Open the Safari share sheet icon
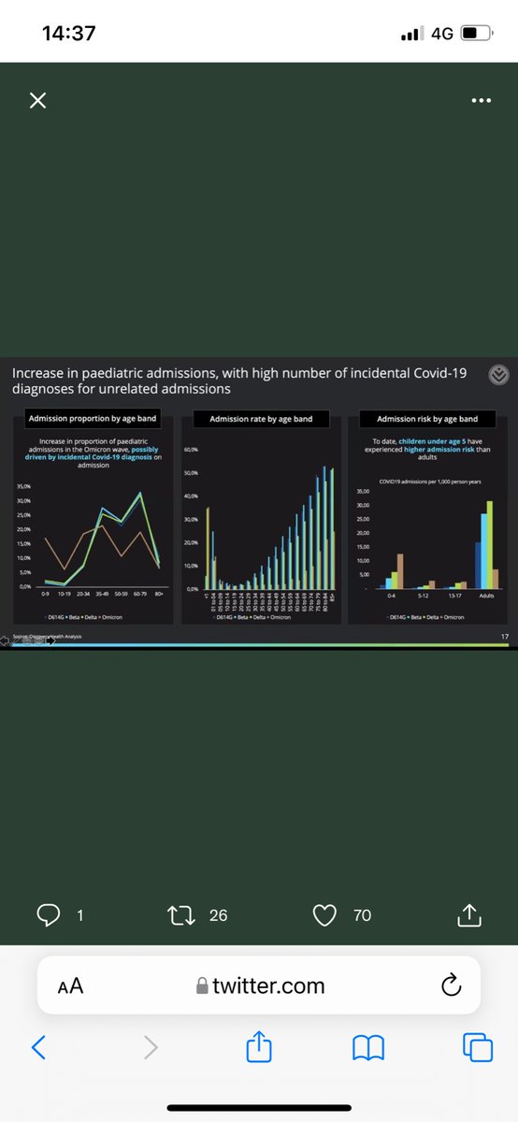The height and width of the screenshot is (1122, 518). click(x=258, y=1045)
